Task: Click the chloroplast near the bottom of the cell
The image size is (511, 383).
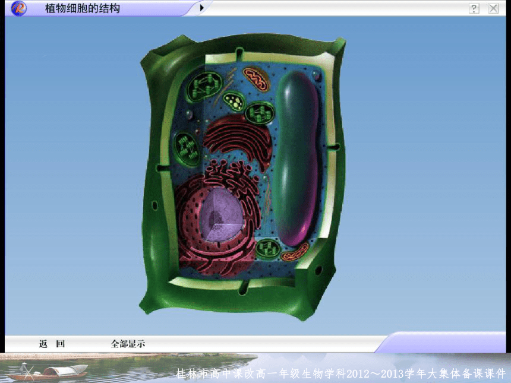Action: pyautogui.click(x=267, y=249)
